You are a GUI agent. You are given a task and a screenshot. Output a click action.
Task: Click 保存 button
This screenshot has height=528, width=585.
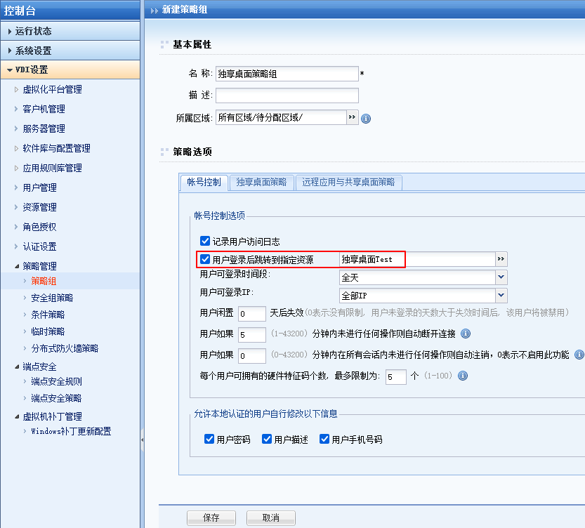(211, 517)
